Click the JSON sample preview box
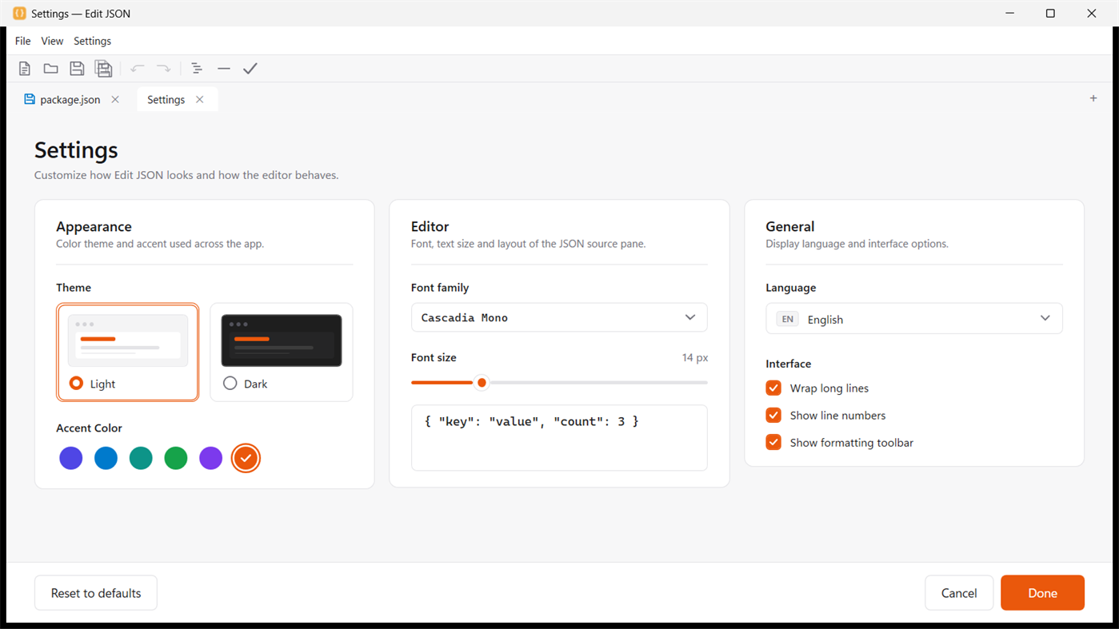The height and width of the screenshot is (629, 1119). point(559,438)
